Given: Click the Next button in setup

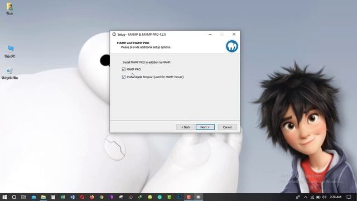Looking at the screenshot, I should click(x=205, y=127).
